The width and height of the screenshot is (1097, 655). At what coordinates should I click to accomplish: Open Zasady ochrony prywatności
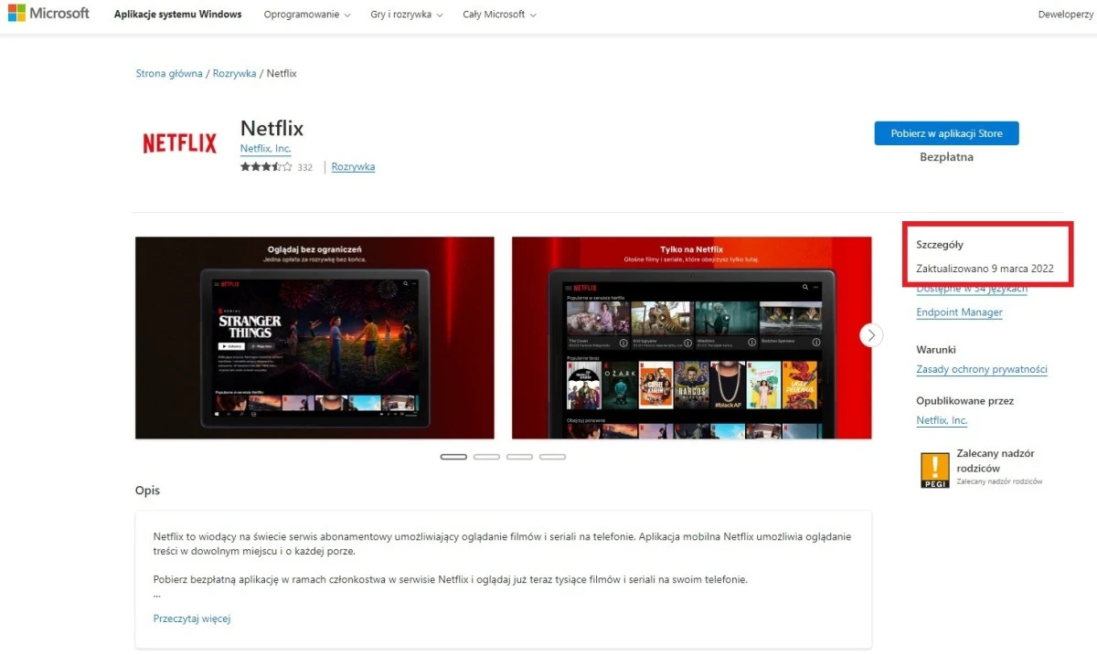point(982,369)
